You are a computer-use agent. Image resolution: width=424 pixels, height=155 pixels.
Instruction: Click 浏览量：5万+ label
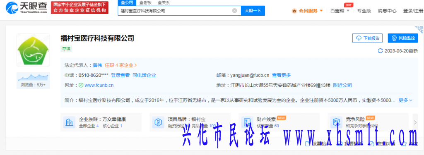[x=33, y=85]
